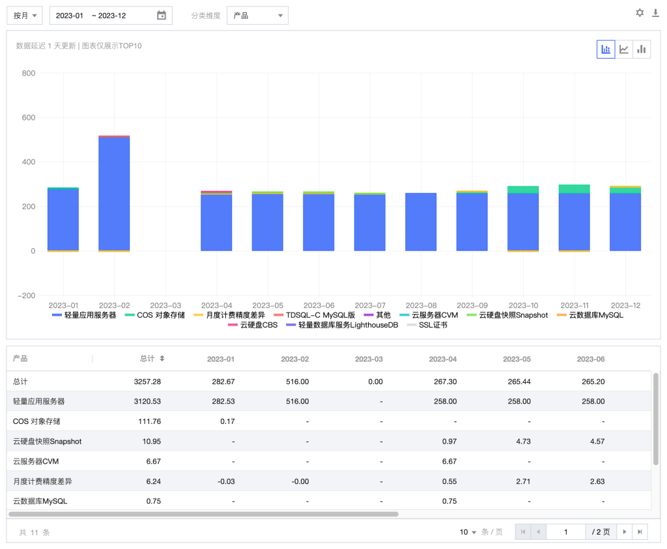This screenshot has width=667, height=549.
Task: Jump to last page arrow
Action: [x=640, y=532]
